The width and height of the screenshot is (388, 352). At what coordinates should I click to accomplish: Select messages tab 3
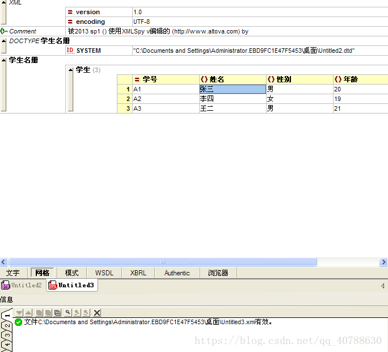pos(7,335)
